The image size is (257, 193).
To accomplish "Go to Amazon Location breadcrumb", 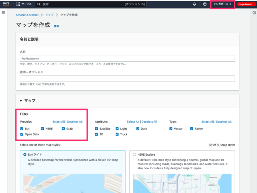I will tap(27, 15).
